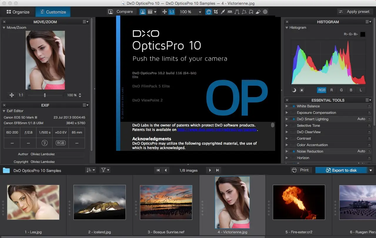Click the histogram RGB readout color swatch
This screenshot has width=376, height=238.
tap(363, 34)
